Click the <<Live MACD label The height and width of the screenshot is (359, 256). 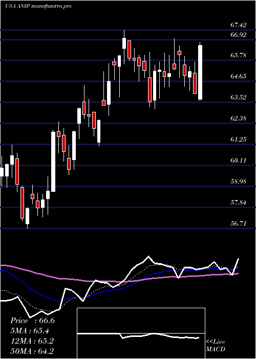pyautogui.click(x=216, y=346)
